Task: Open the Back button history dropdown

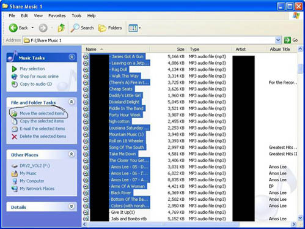Action: pyautogui.click(x=32, y=28)
